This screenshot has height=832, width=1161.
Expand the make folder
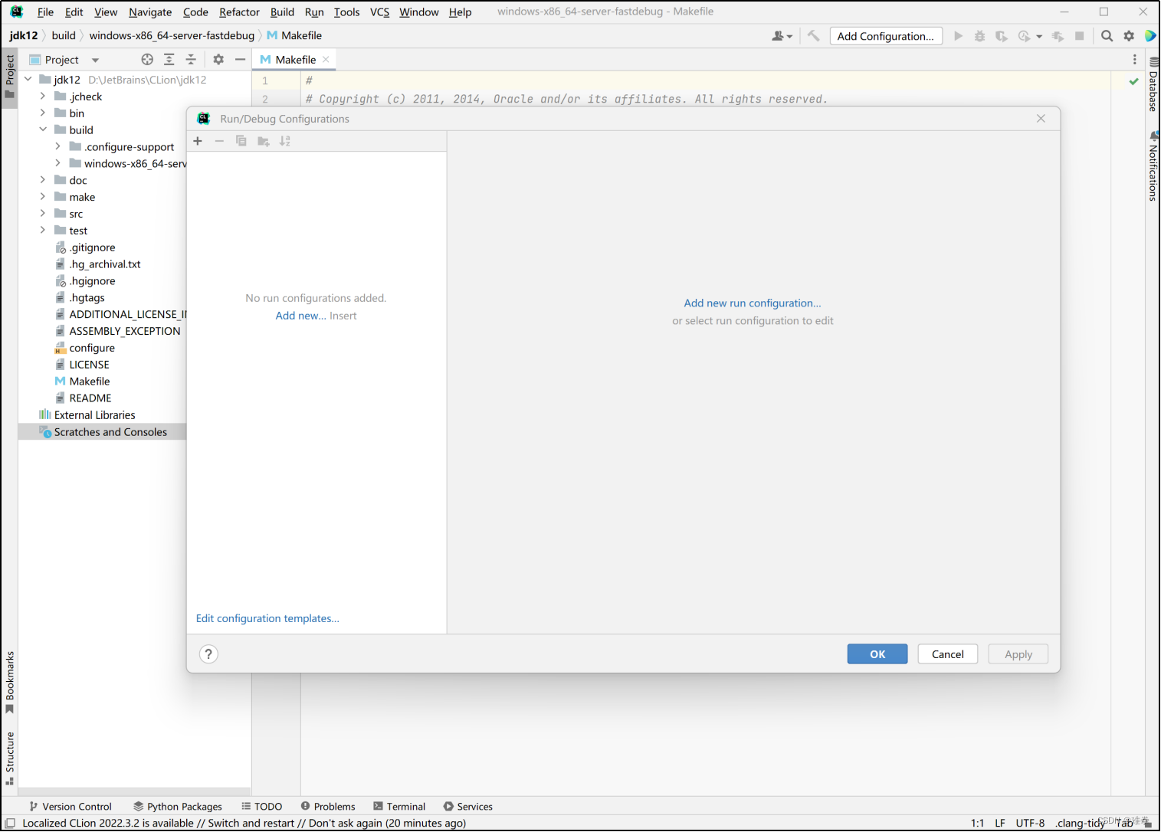click(x=43, y=197)
